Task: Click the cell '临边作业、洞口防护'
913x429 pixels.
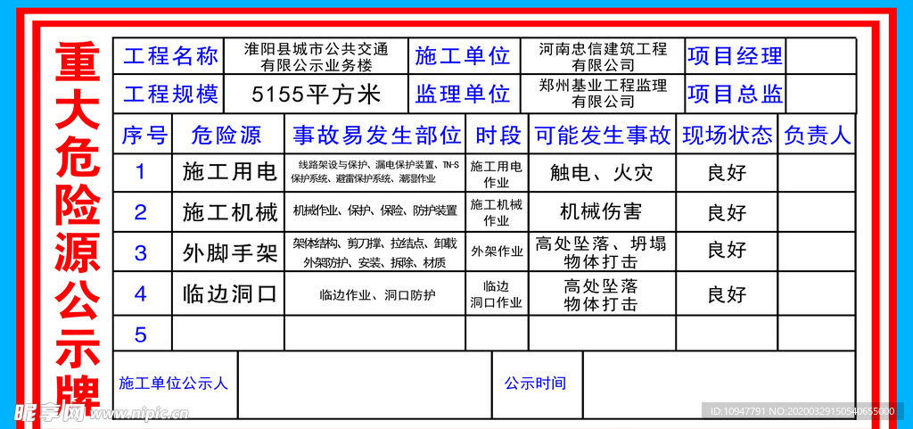Action: (x=377, y=295)
